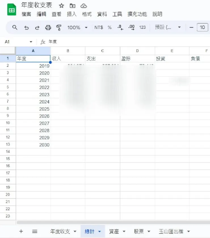Image resolution: width=210 pixels, height=238 pixels.
Task: Open the 格式 menu
Action: pos(87,14)
